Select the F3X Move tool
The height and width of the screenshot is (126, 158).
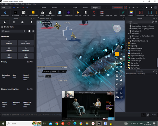[x=117, y=54]
